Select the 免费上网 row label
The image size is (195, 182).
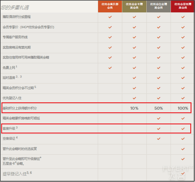coord(10,67)
